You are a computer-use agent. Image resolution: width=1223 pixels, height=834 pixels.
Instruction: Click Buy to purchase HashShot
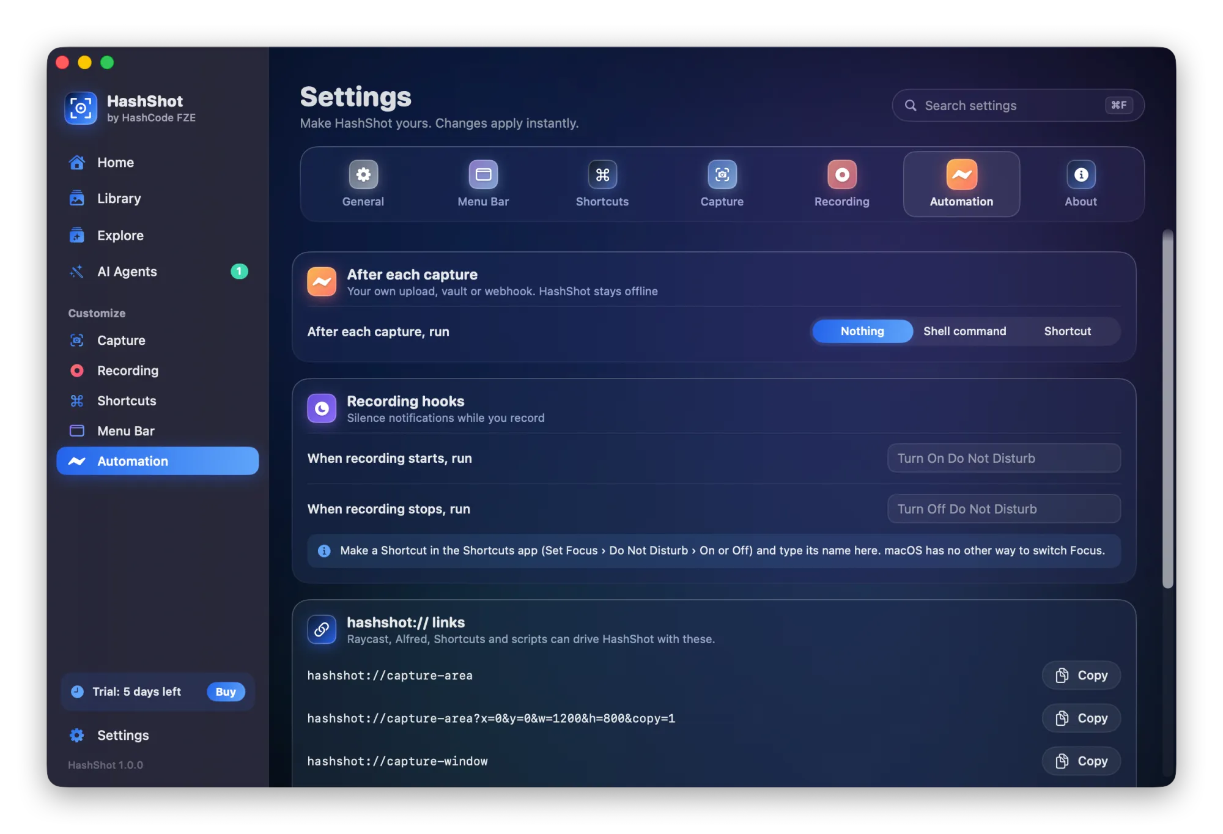(226, 692)
